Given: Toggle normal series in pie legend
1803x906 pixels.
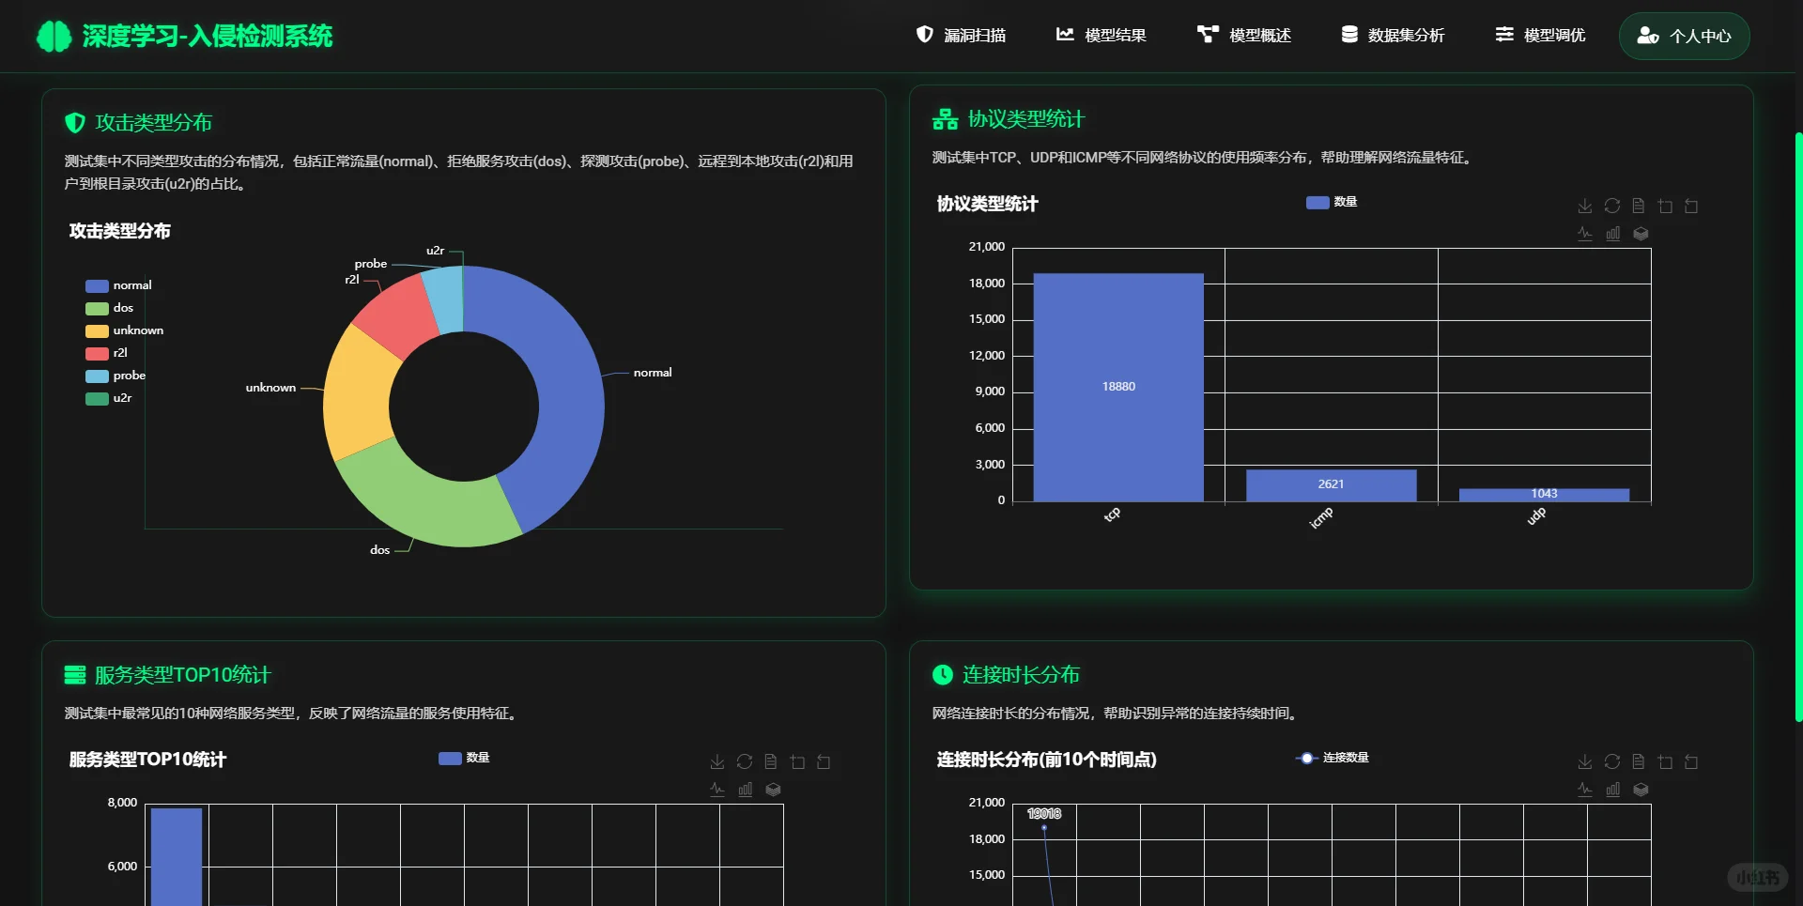Looking at the screenshot, I should tap(118, 285).
